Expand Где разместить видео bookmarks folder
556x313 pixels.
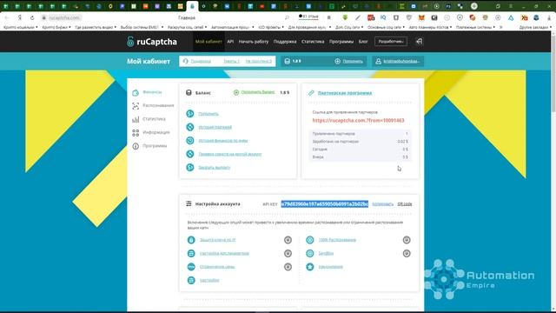tap(96, 27)
